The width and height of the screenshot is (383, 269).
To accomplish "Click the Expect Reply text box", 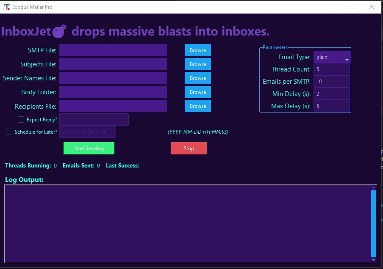I will [94, 120].
